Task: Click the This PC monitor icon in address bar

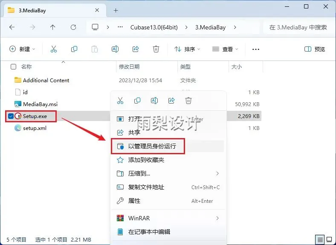Action: (95, 27)
